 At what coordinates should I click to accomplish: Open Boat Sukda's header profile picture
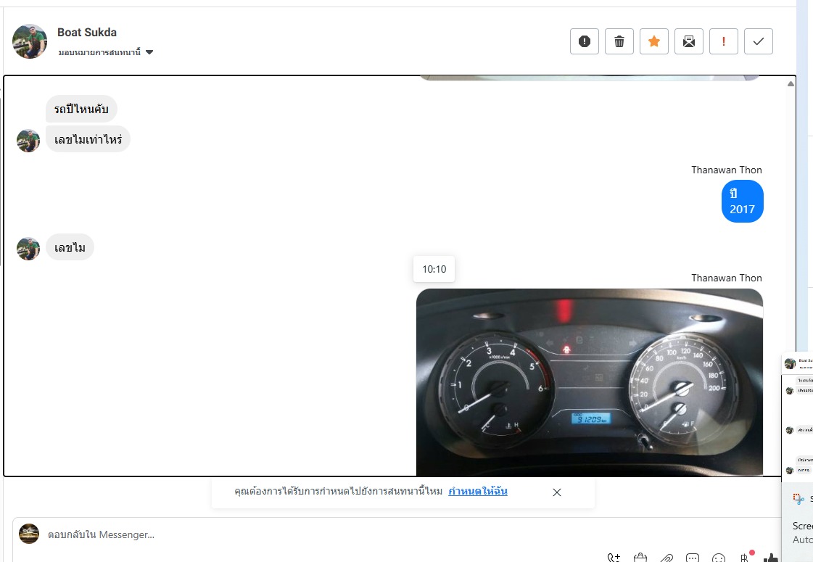[30, 41]
